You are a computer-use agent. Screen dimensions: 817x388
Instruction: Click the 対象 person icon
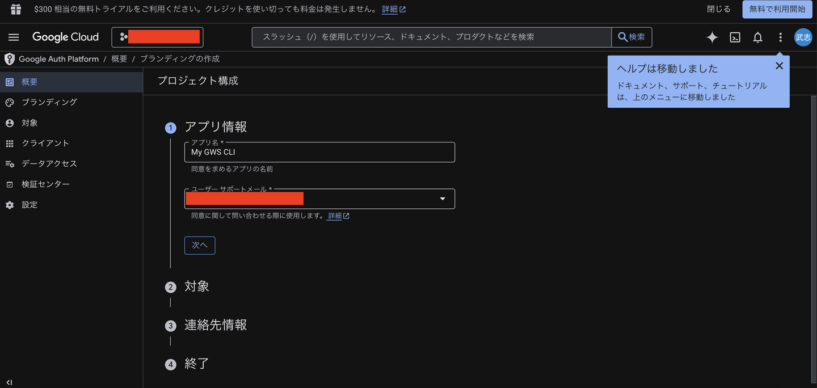click(10, 123)
